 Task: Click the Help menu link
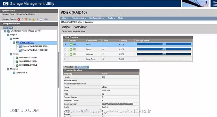click(120, 18)
